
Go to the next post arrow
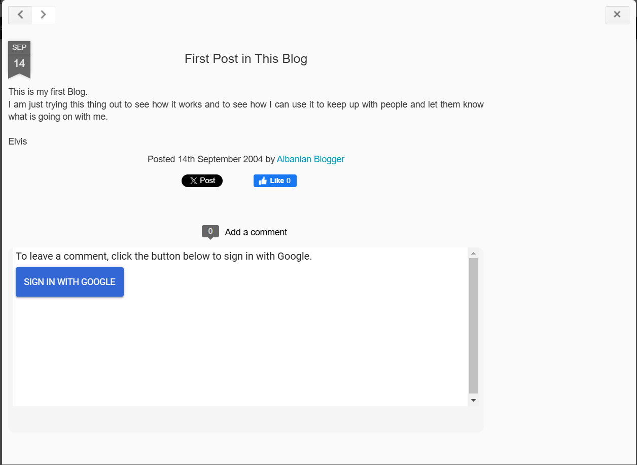point(44,15)
